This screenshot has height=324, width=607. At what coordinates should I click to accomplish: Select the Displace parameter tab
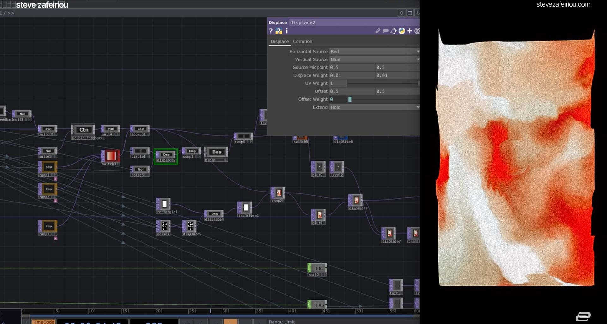(x=279, y=41)
